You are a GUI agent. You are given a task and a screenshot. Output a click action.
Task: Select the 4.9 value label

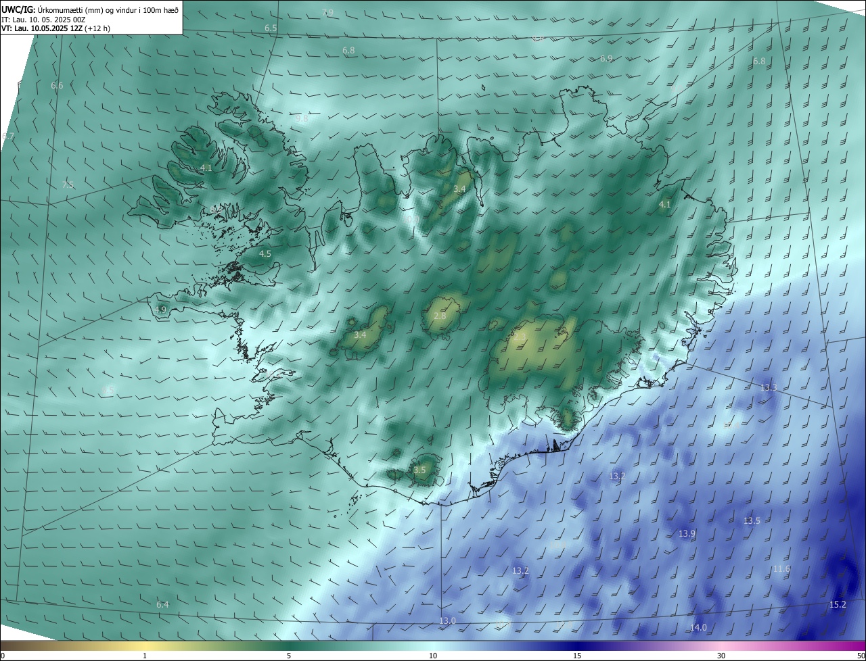(x=160, y=310)
